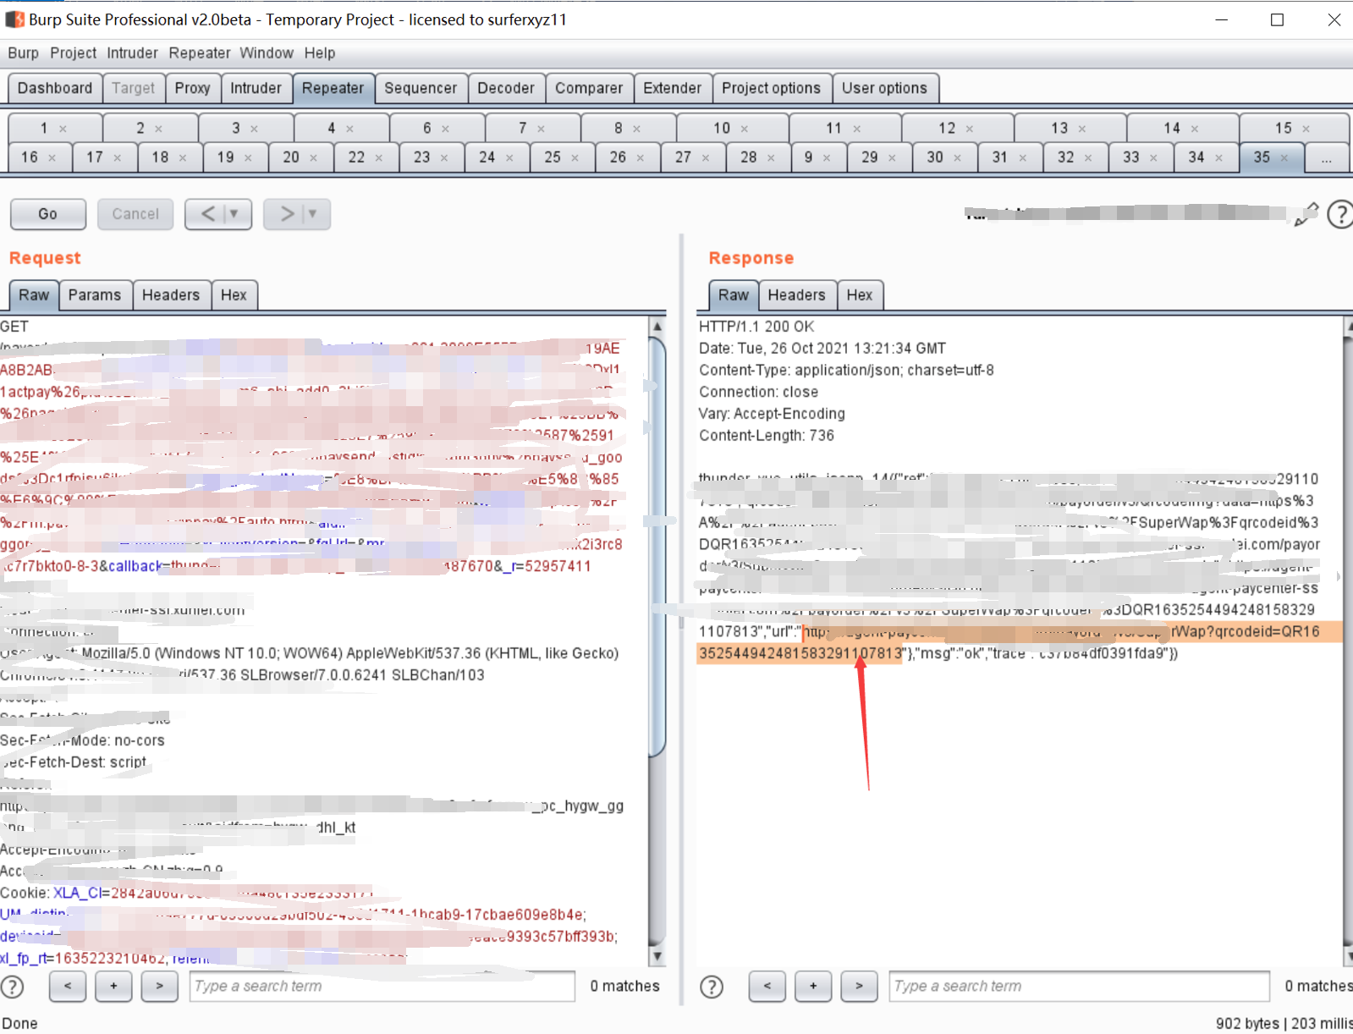Image resolution: width=1353 pixels, height=1034 pixels.
Task: View response in Hex tab
Action: coord(859,295)
